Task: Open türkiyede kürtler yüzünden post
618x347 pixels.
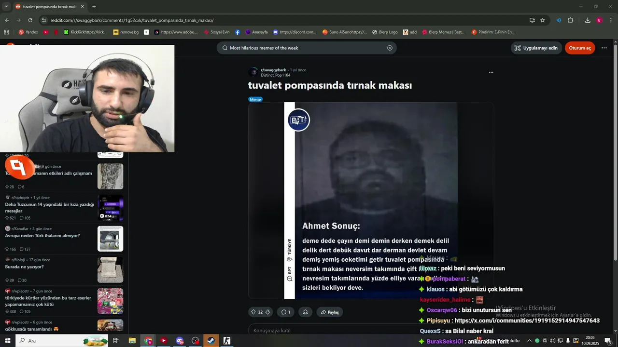Action: [x=48, y=301]
